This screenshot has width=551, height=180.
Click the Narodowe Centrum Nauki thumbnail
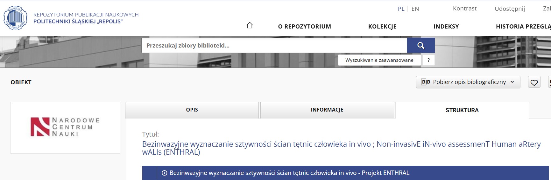coord(65,127)
